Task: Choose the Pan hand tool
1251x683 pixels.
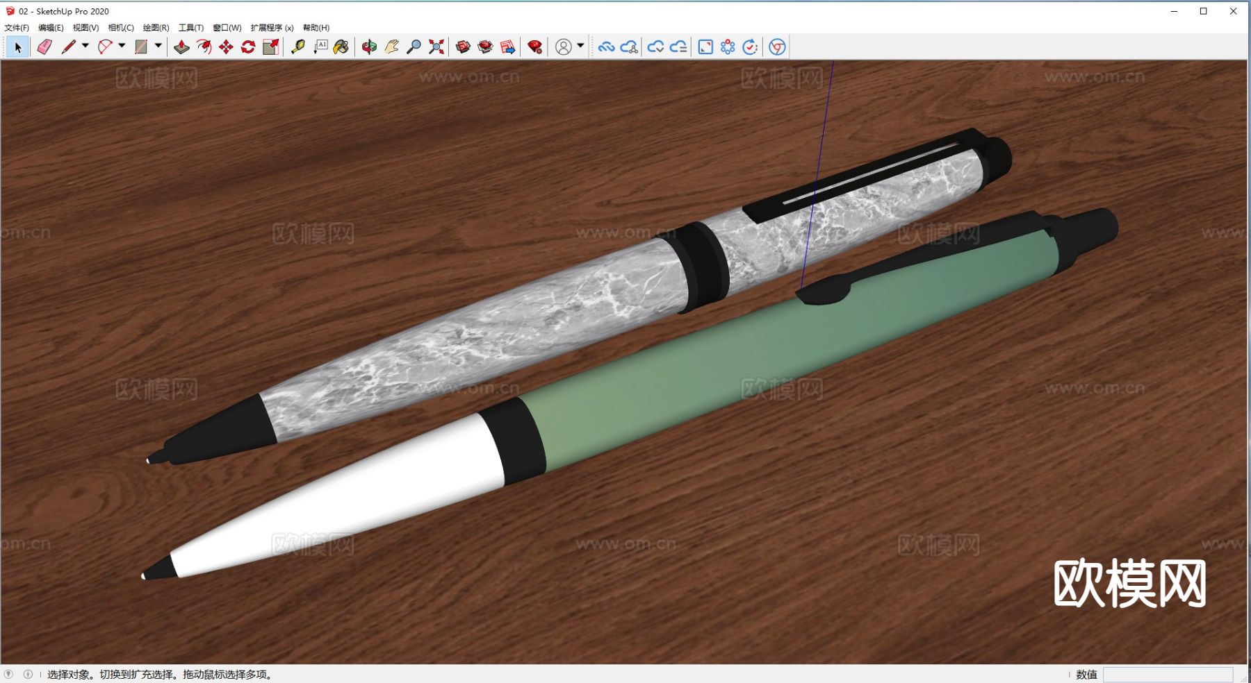Action: 391,47
